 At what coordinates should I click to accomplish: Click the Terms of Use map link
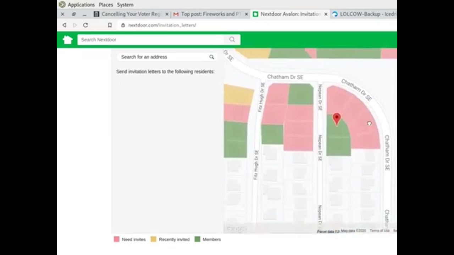click(x=379, y=231)
